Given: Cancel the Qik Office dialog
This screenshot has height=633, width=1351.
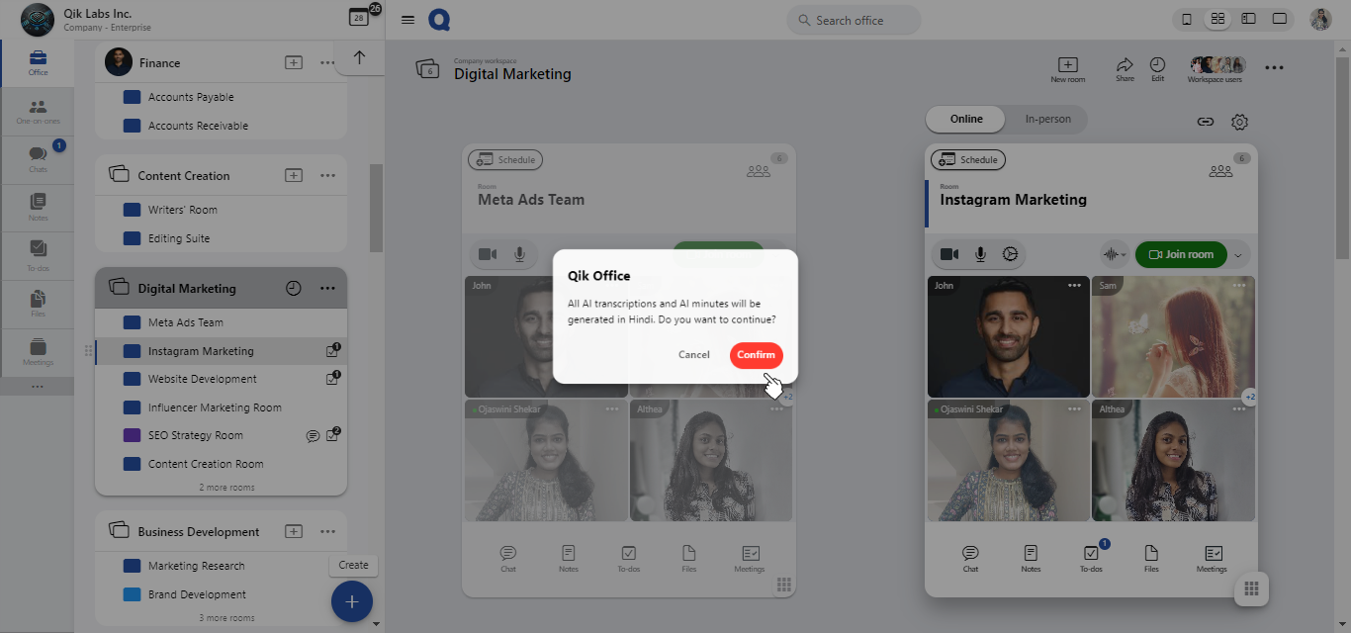Looking at the screenshot, I should click(693, 355).
